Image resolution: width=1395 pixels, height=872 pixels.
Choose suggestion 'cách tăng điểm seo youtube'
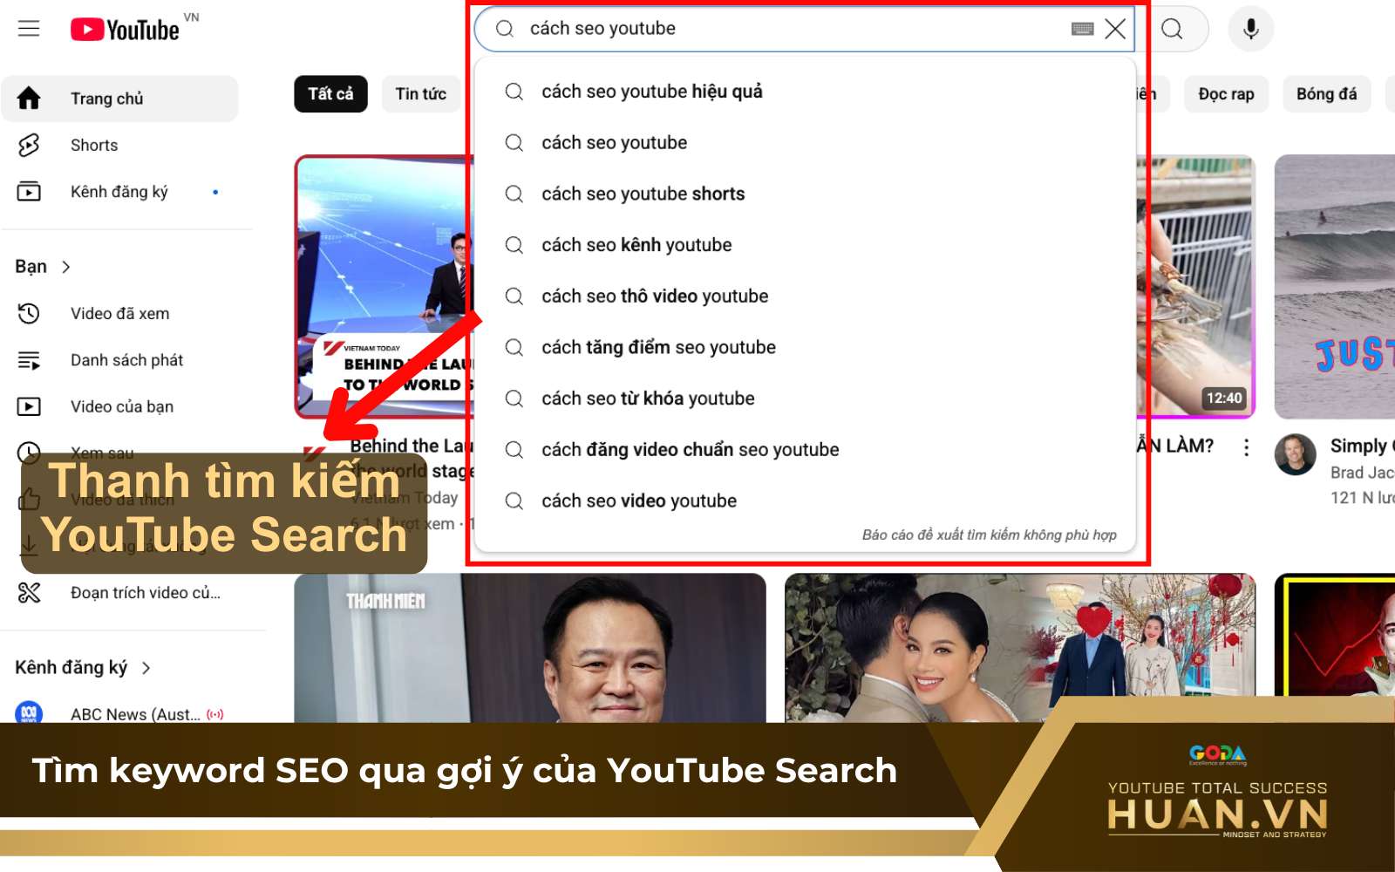point(805,348)
